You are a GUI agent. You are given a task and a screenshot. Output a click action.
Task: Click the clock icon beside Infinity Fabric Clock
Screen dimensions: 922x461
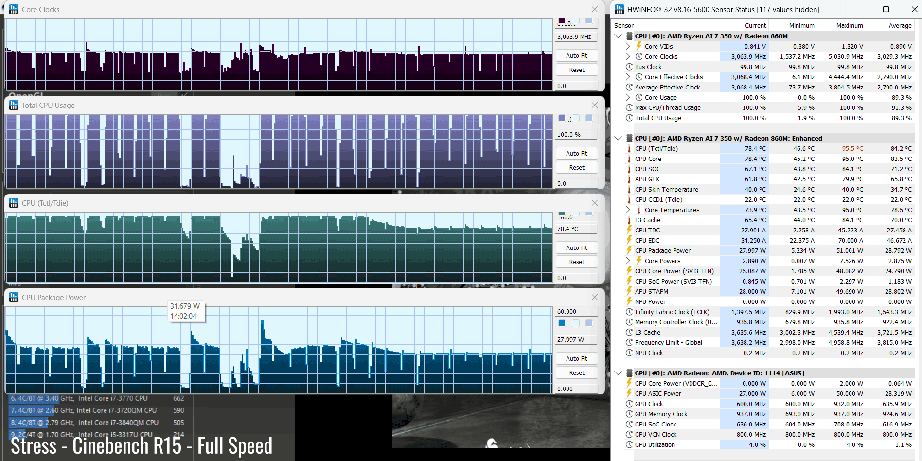(629, 312)
